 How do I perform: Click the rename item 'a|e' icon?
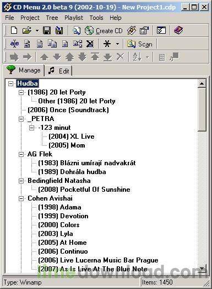(14, 44)
